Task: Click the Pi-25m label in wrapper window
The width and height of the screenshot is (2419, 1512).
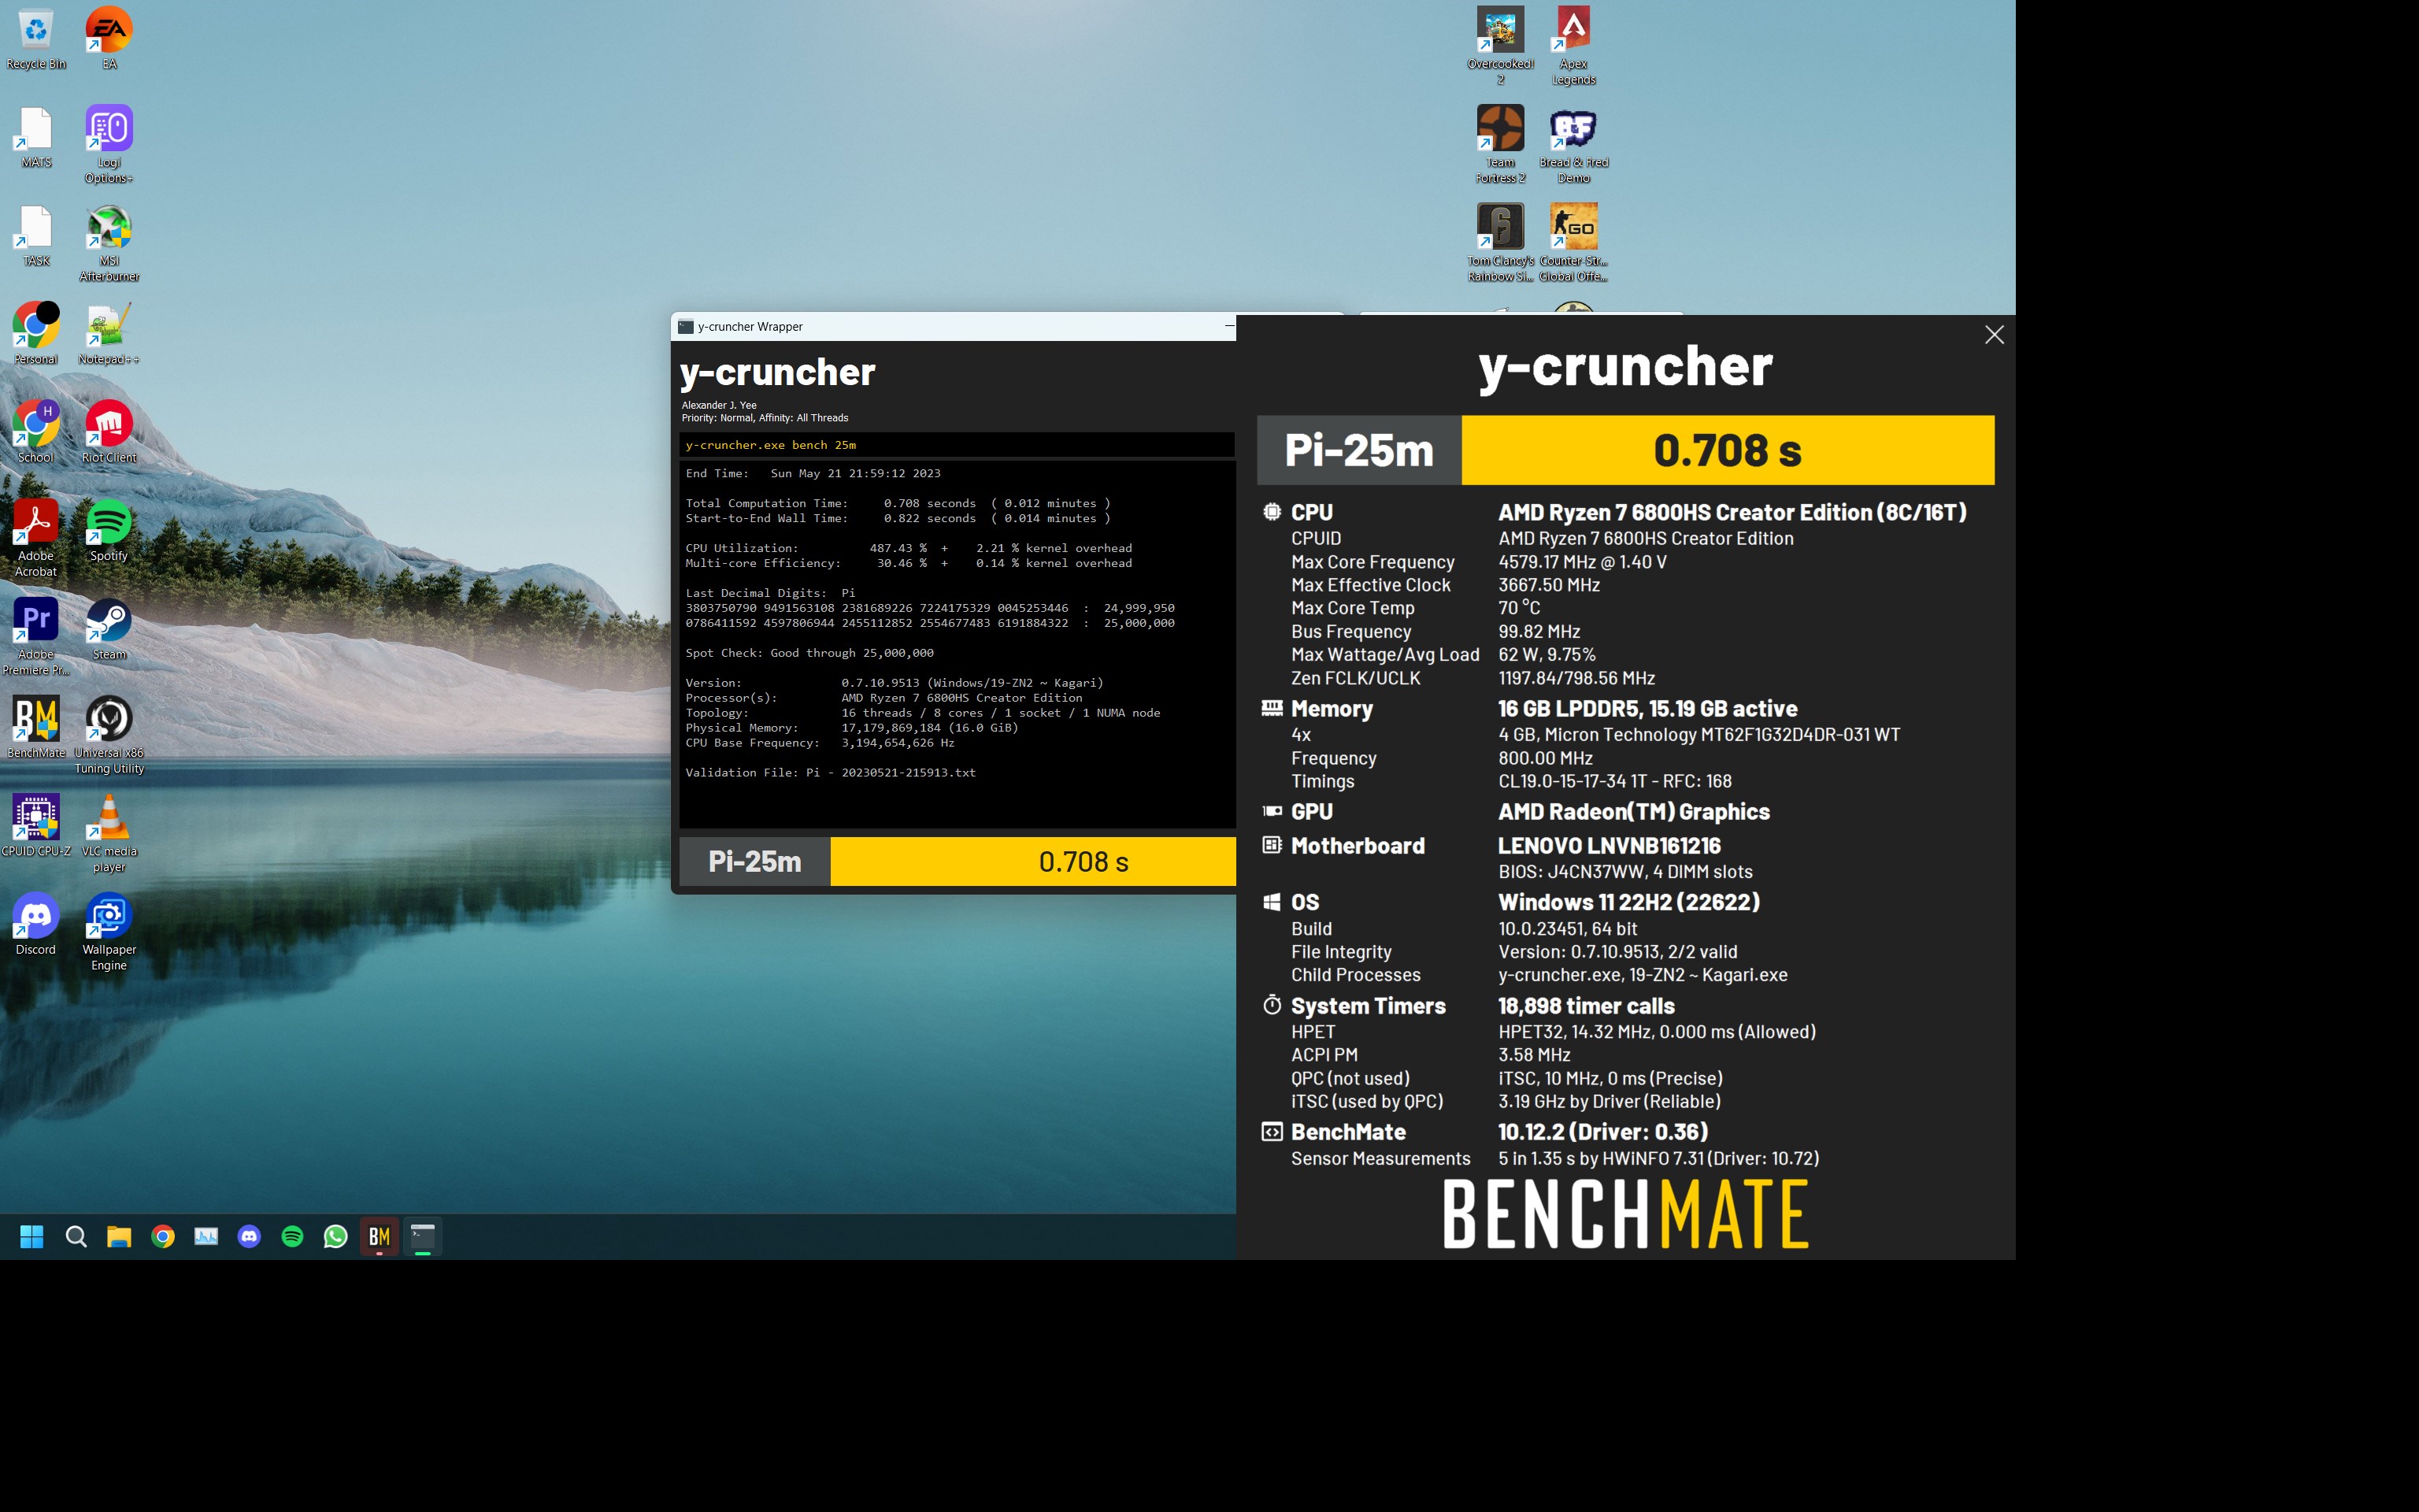Action: tap(754, 861)
